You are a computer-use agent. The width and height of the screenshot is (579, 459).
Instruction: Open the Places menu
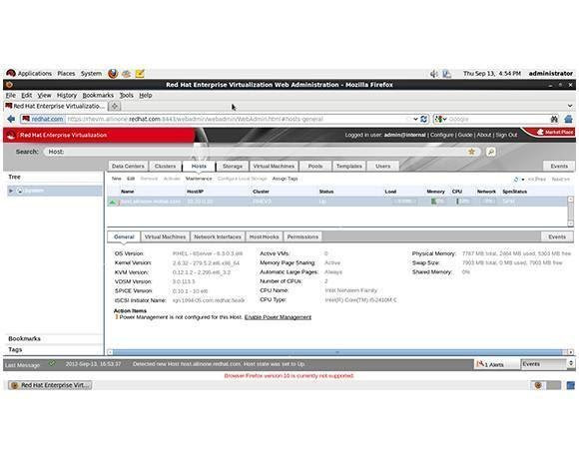pos(66,74)
